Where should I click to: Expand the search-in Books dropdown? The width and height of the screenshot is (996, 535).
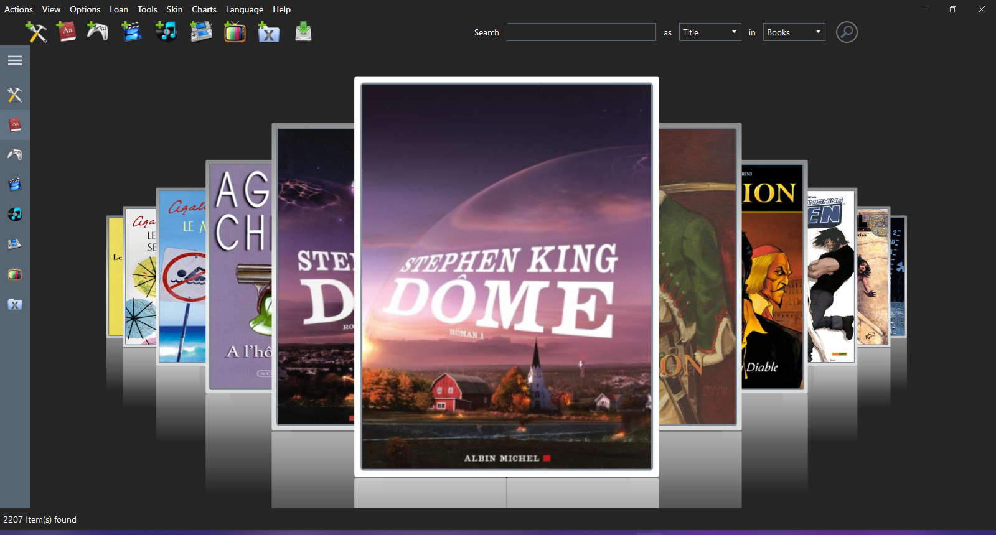(794, 32)
